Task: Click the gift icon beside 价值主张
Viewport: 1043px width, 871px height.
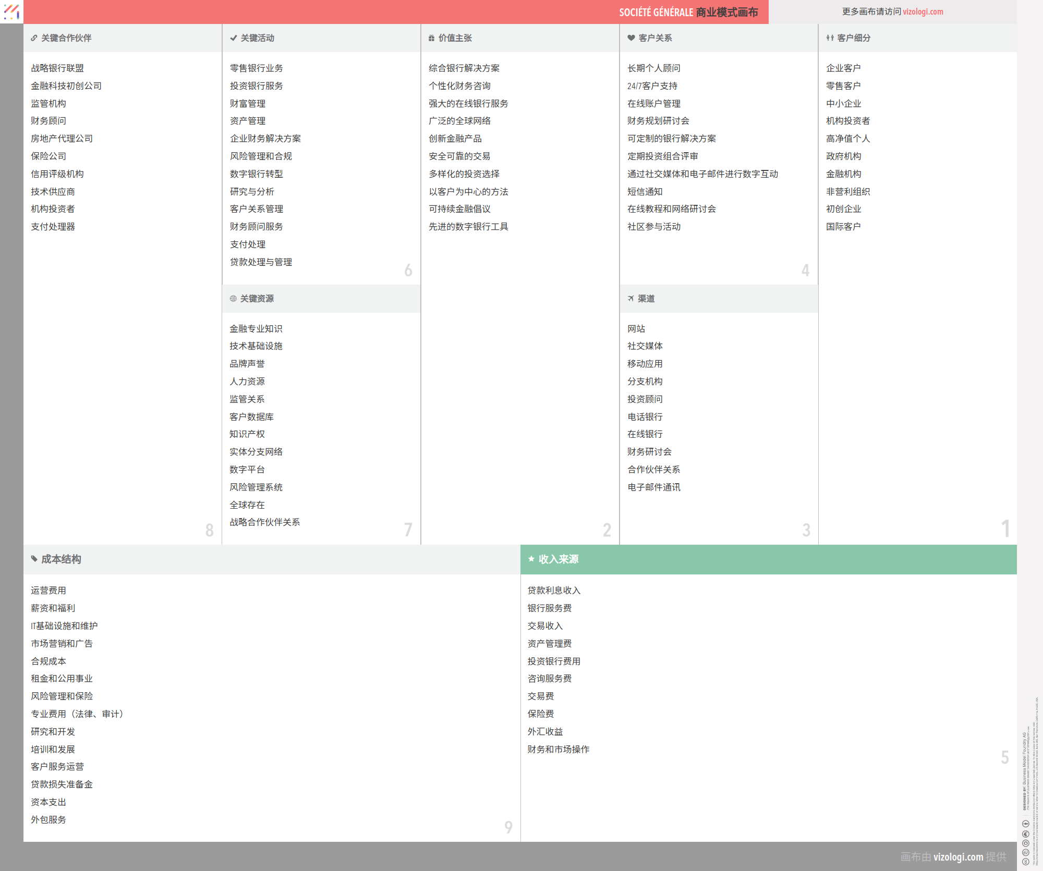Action: [431, 38]
